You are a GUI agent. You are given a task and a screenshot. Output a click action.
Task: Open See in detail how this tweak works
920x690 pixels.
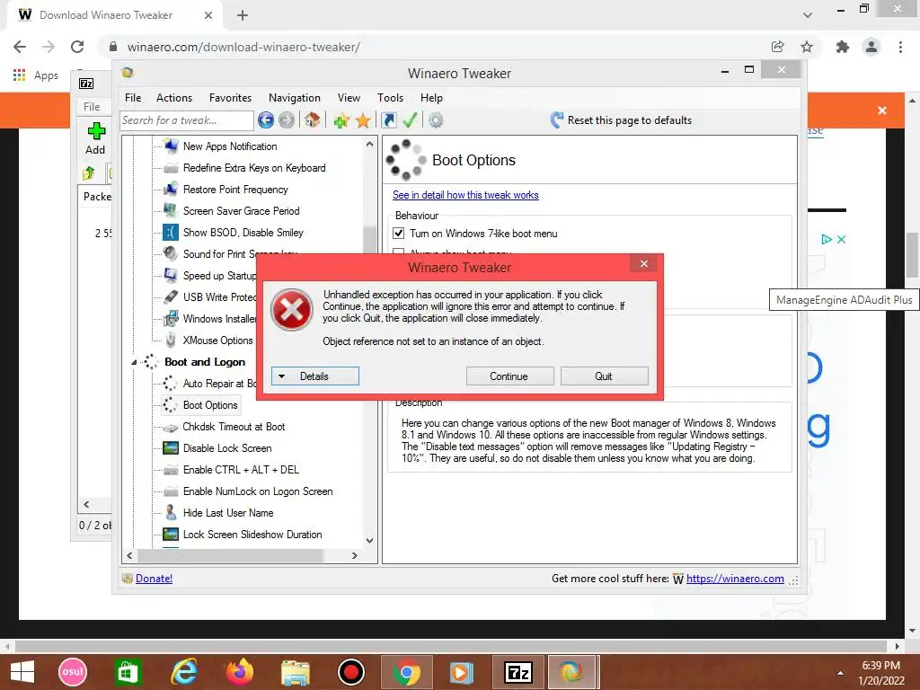[x=465, y=195]
